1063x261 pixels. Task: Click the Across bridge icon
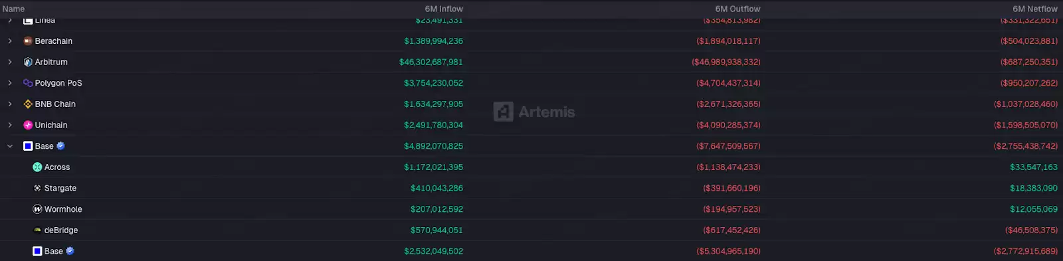click(x=37, y=167)
